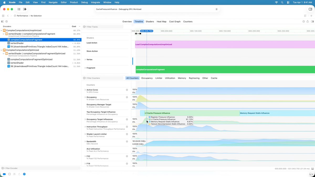
Task: Expand the Active Cores counter row
Action: pyautogui.click(x=85, y=90)
